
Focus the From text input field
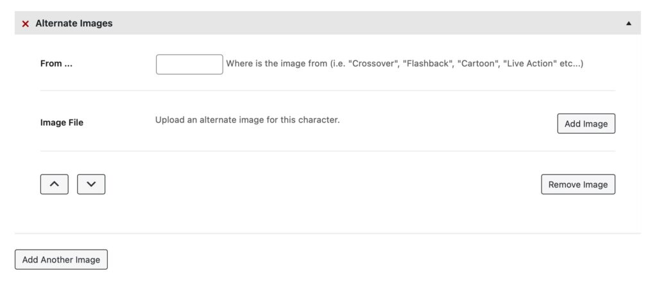(189, 64)
